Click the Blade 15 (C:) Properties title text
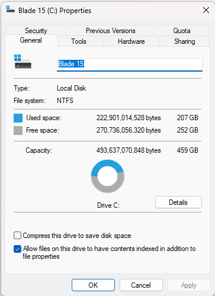215x296 pixels. point(55,11)
